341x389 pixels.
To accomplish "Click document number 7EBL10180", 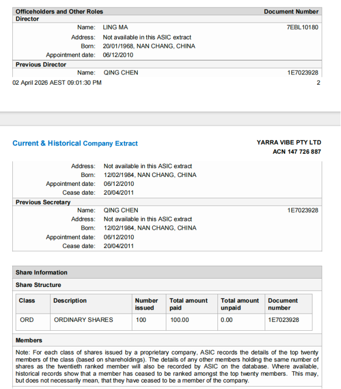I will click(302, 28).
